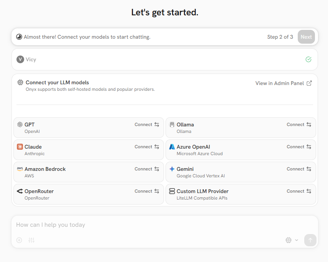Click the OpenAI GPT logo icon

coord(20,124)
